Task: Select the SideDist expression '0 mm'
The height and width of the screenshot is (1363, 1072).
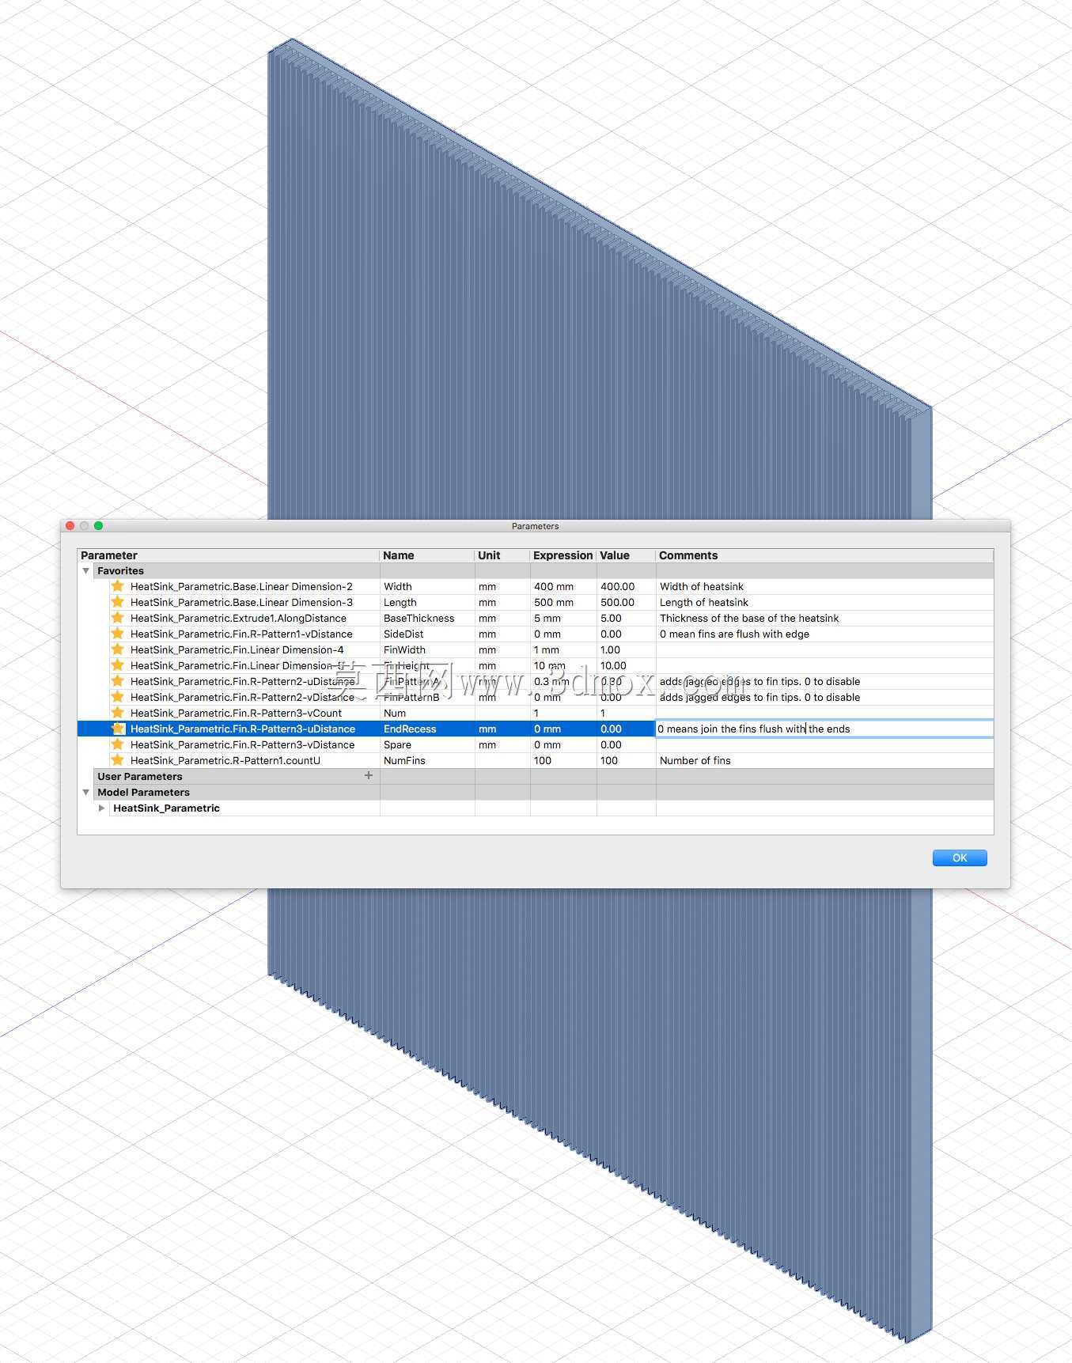Action: (547, 634)
